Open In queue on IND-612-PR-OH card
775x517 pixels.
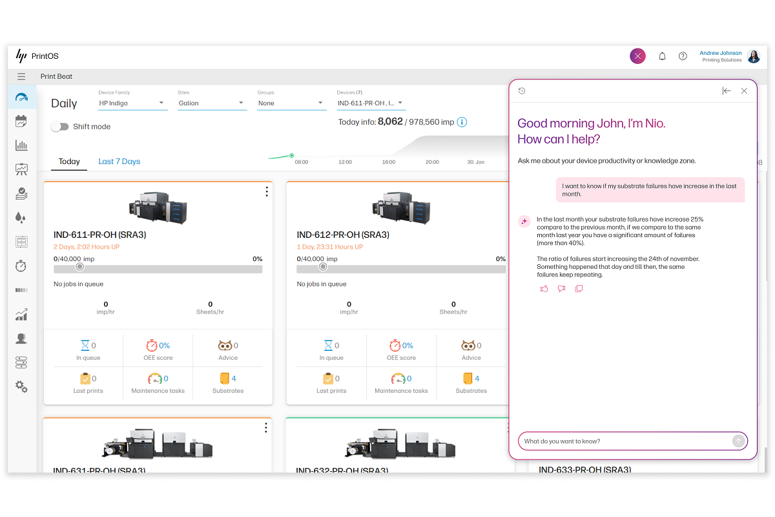coord(331,350)
